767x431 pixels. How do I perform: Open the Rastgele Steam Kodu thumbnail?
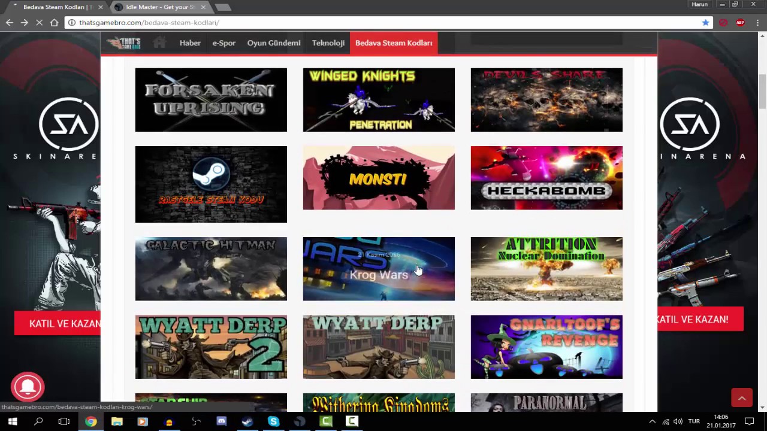[211, 184]
